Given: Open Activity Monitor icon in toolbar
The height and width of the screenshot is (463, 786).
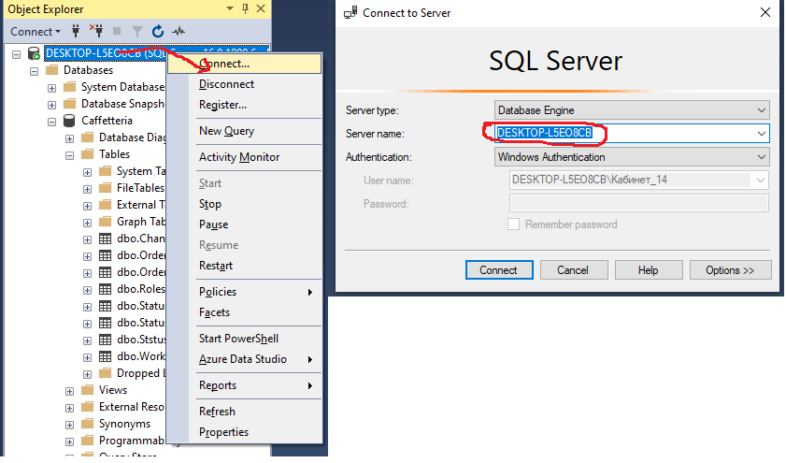Looking at the screenshot, I should (179, 32).
